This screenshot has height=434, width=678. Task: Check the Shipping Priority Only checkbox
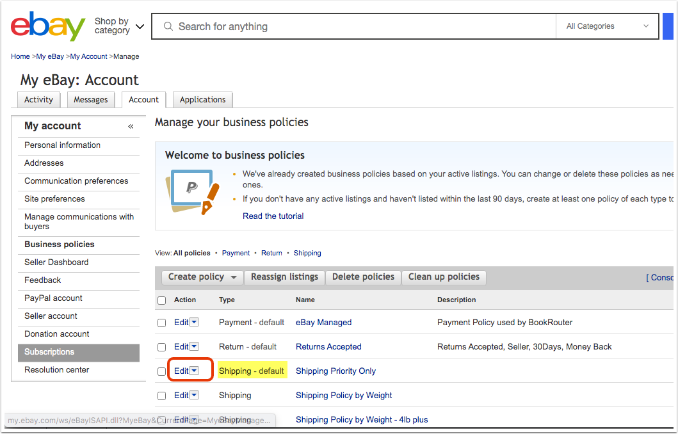[x=162, y=371]
